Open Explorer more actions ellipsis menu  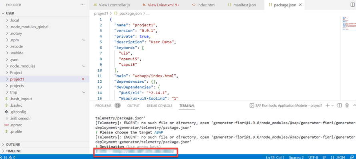point(82,5)
